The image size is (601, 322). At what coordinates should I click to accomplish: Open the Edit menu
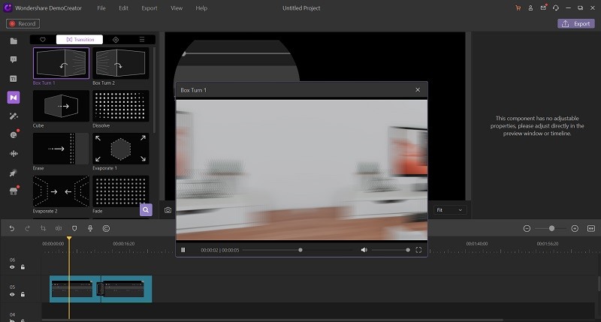[123, 8]
